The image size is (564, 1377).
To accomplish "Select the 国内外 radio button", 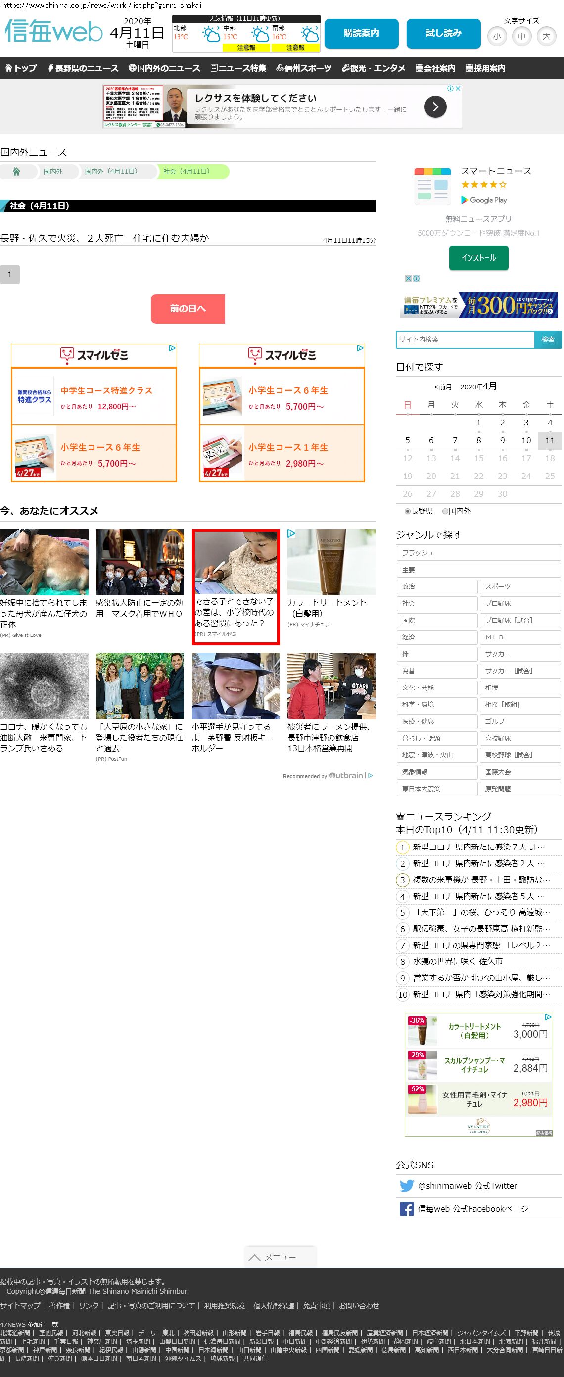I will tap(445, 511).
